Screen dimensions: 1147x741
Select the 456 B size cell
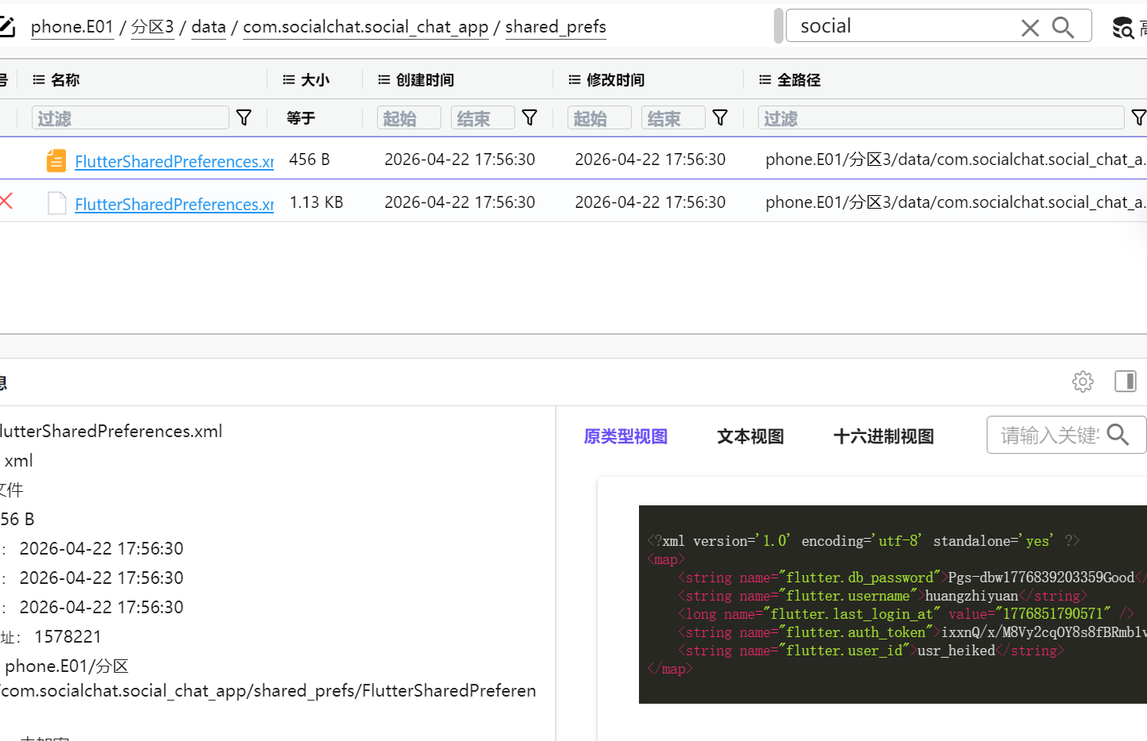(310, 159)
